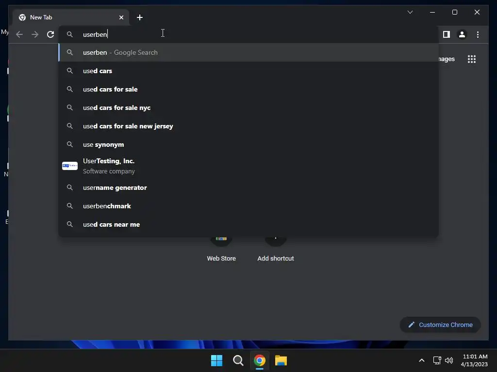Open the network icon in system tray
Screen dimensions: 497x372
click(x=437, y=360)
